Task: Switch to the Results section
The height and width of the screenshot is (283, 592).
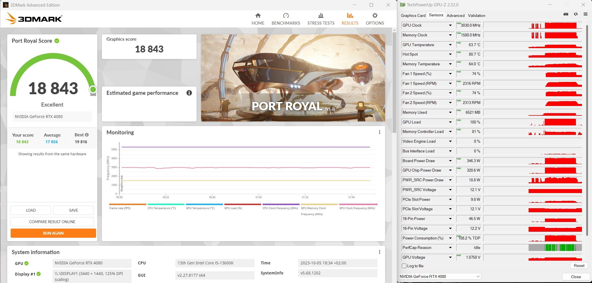Action: coord(350,19)
